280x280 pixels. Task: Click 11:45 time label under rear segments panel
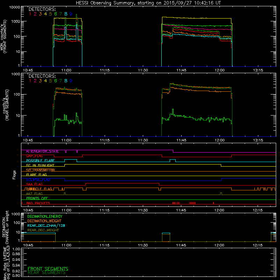point(181,140)
